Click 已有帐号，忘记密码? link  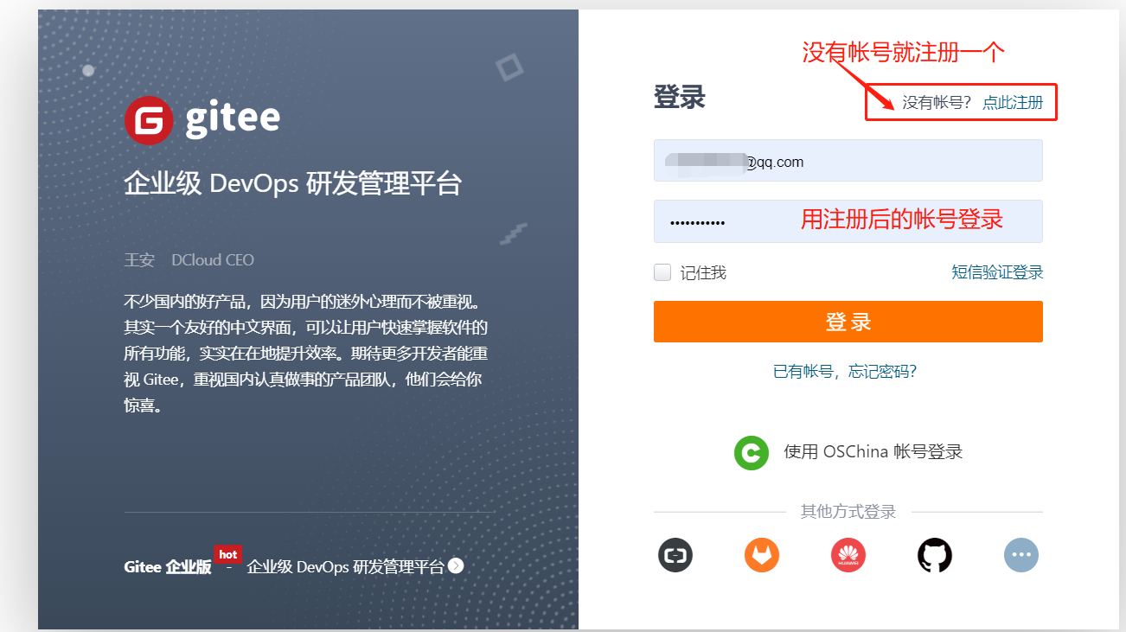pos(844,372)
